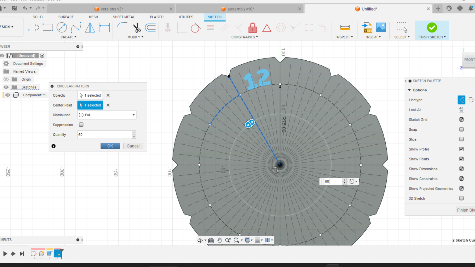Select the Line tool
This screenshot has height=267, width=475.
pyautogui.click(x=33, y=27)
